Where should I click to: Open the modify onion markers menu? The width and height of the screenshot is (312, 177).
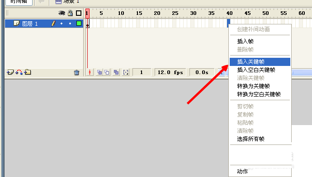(x=126, y=72)
